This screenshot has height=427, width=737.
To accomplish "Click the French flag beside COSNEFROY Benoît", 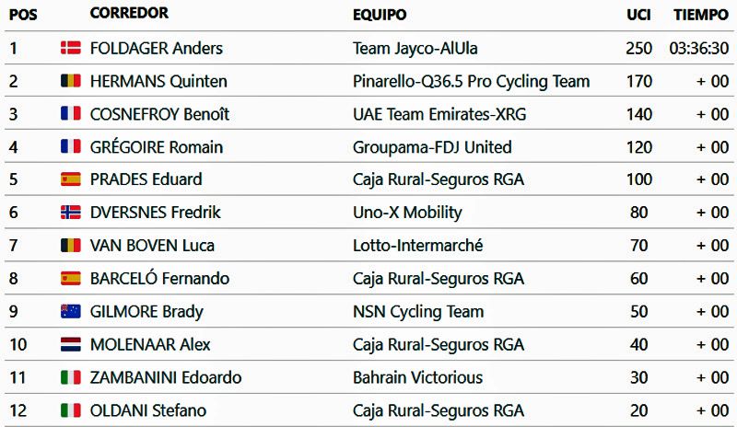I will pos(71,114).
